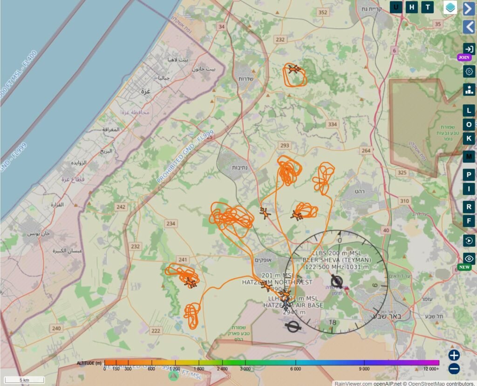Toggle the T button at top
This screenshot has width=477, height=386.
pyautogui.click(x=428, y=7)
